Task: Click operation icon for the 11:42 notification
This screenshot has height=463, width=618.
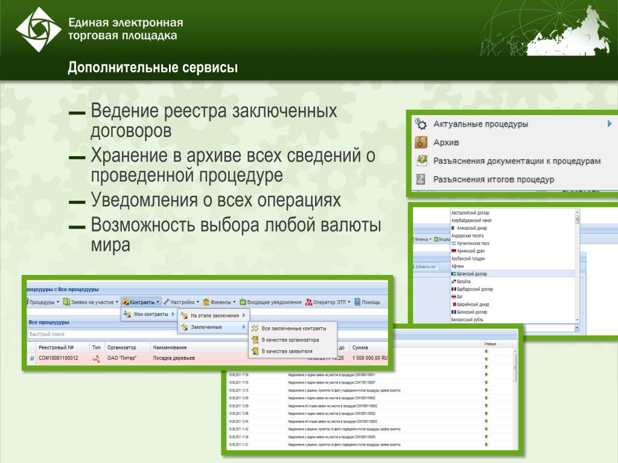Action: tap(486, 429)
